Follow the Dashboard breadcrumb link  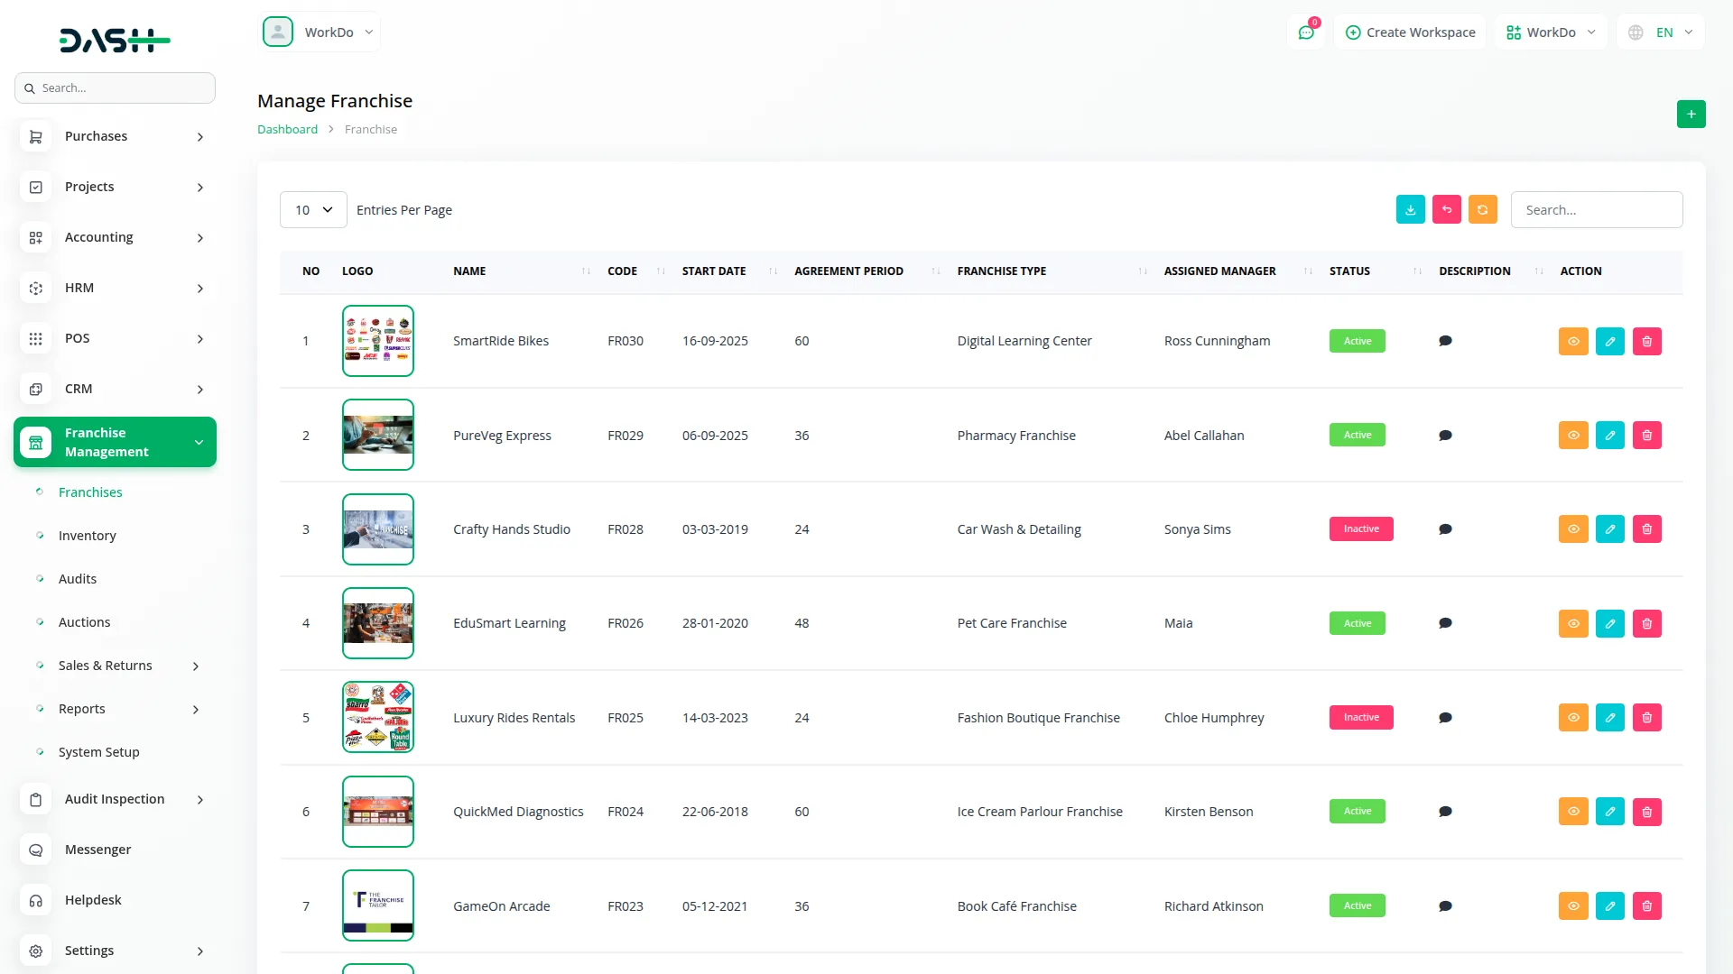coord(287,129)
